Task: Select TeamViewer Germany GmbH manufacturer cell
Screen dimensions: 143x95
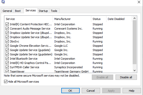Action: [x=71, y=72]
